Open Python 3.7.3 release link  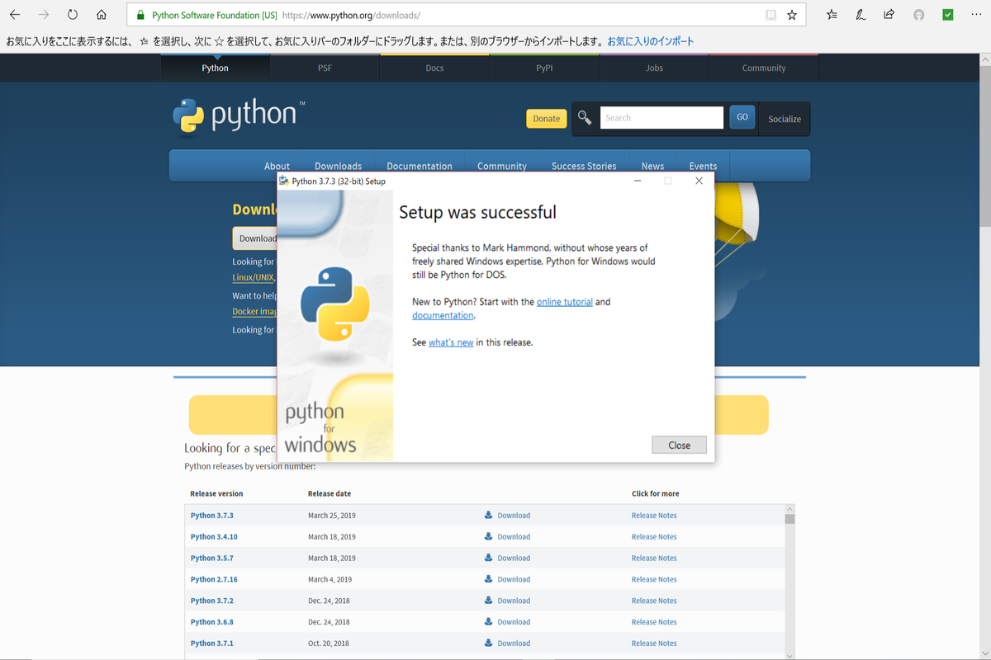pos(212,516)
